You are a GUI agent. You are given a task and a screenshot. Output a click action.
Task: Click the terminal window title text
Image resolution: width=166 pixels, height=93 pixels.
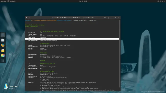(x=73, y=18)
